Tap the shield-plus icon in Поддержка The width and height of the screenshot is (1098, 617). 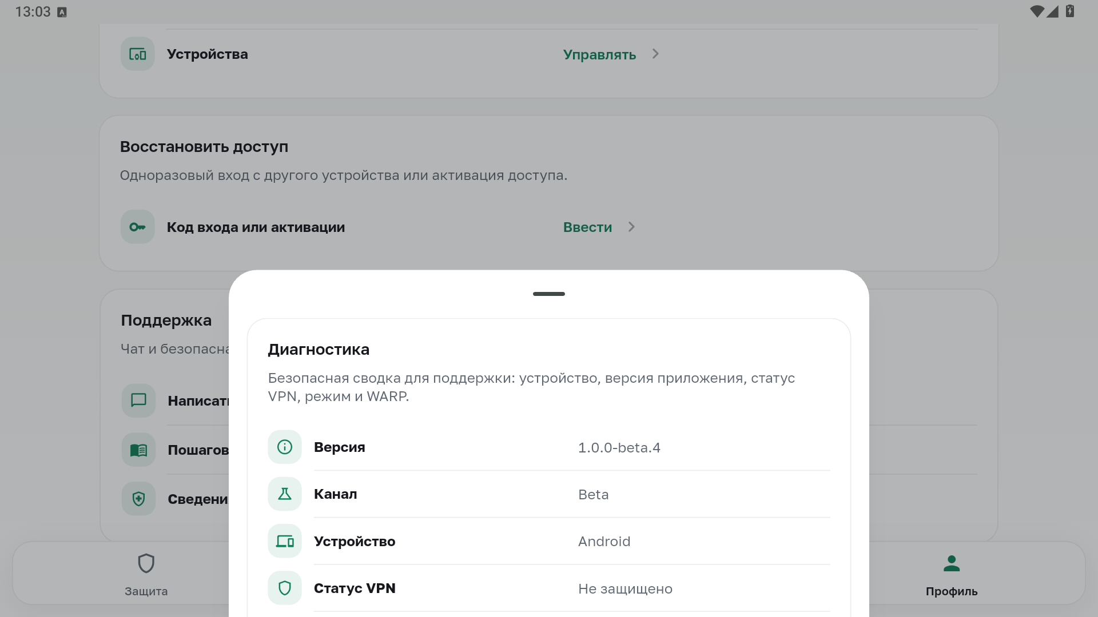[138, 499]
